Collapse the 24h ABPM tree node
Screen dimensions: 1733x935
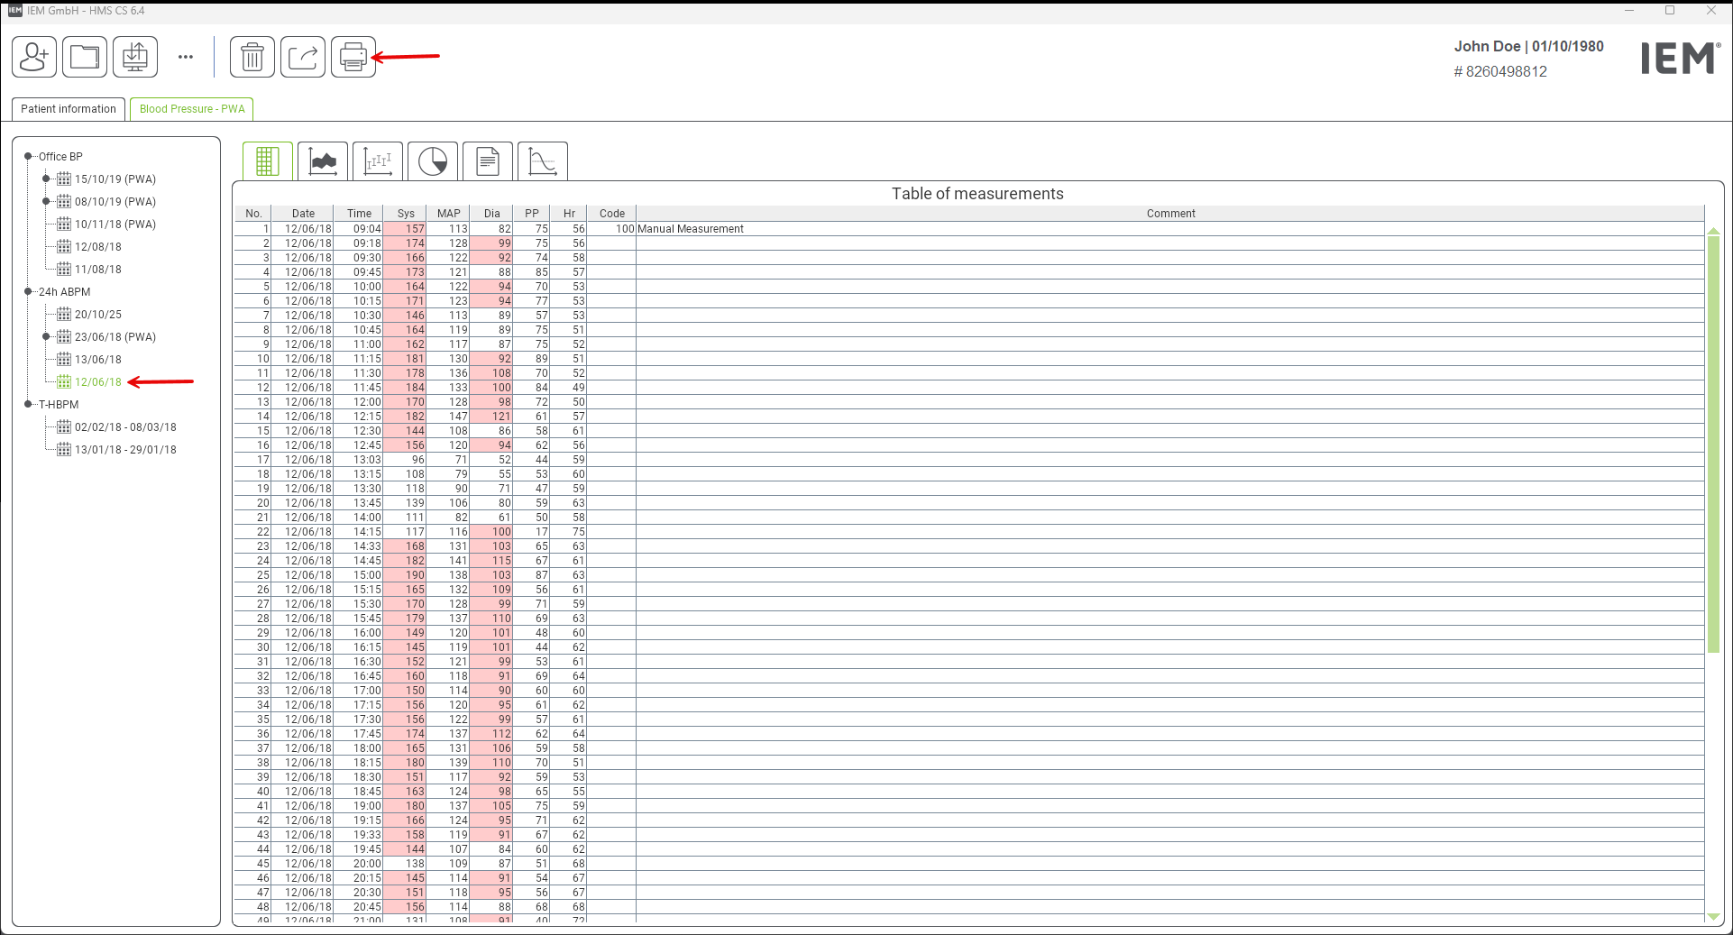pyautogui.click(x=28, y=292)
